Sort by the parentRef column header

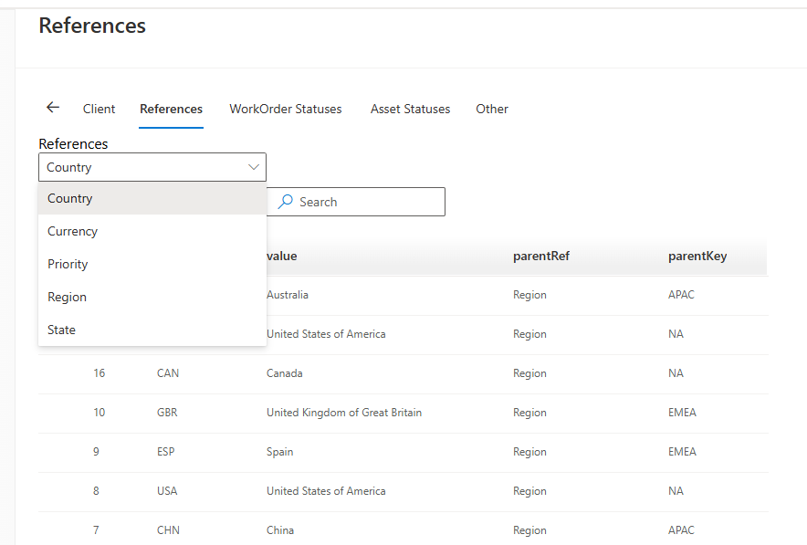(x=541, y=257)
